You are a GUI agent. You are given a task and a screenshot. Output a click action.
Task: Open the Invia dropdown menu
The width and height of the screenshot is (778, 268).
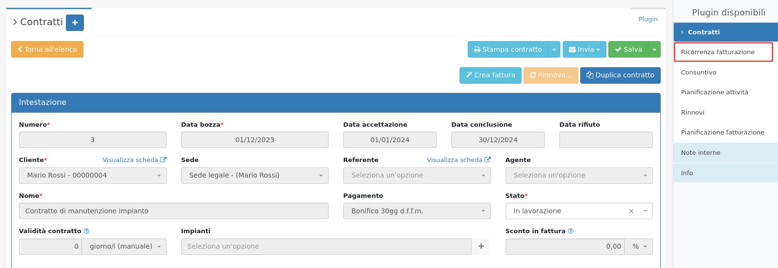(x=584, y=49)
